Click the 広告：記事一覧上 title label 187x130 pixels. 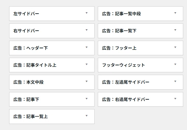31,117
